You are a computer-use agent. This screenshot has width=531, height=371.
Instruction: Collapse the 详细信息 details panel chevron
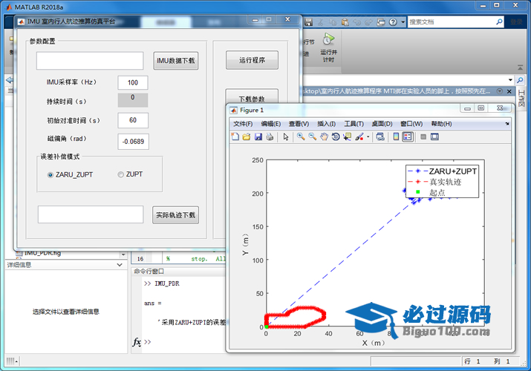(120, 265)
